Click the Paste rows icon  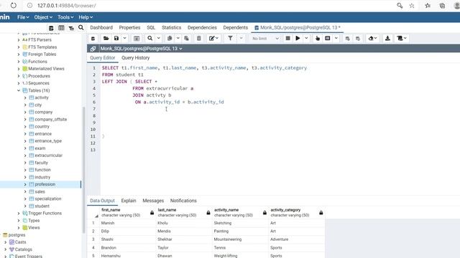[x=186, y=38]
